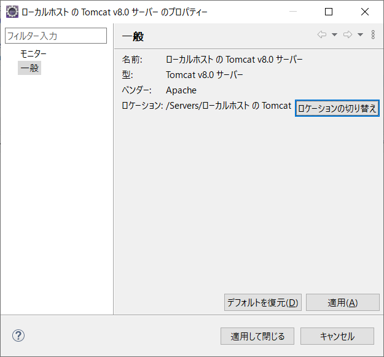Click the Eclipse server icon in title bar

pos(12,12)
